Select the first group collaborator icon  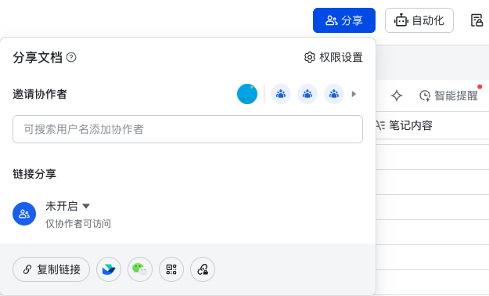(281, 94)
